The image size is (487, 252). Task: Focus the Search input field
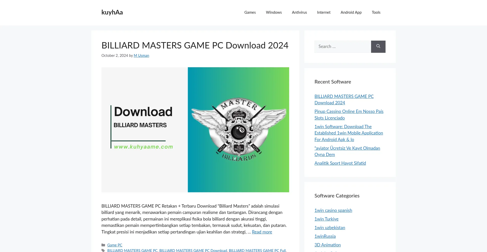point(342,47)
